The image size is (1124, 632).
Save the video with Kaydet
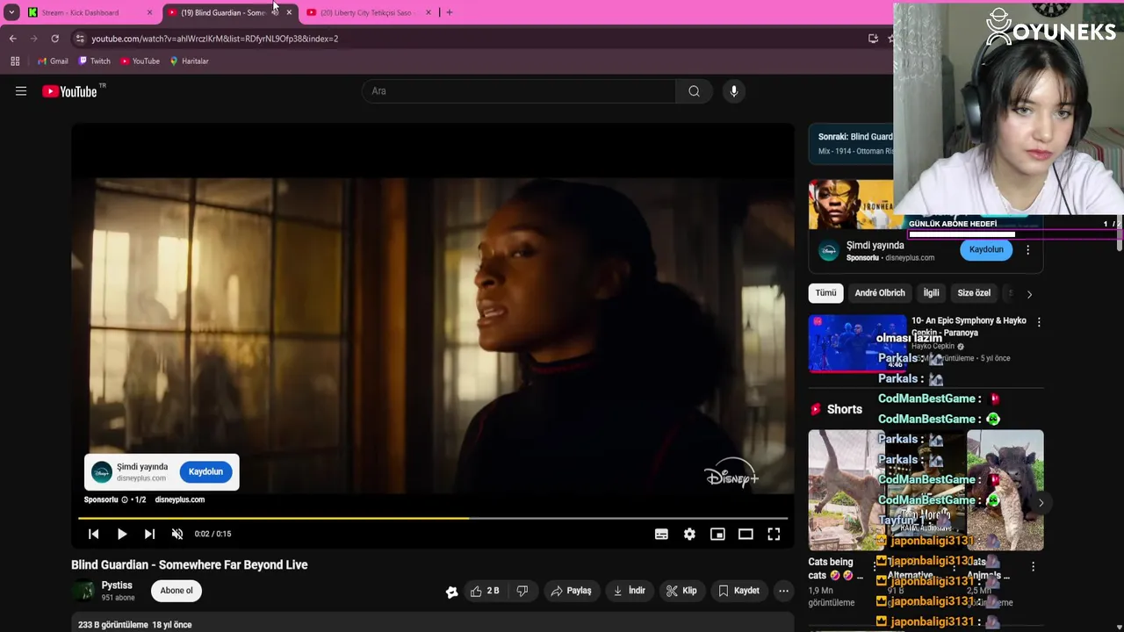coord(739,591)
